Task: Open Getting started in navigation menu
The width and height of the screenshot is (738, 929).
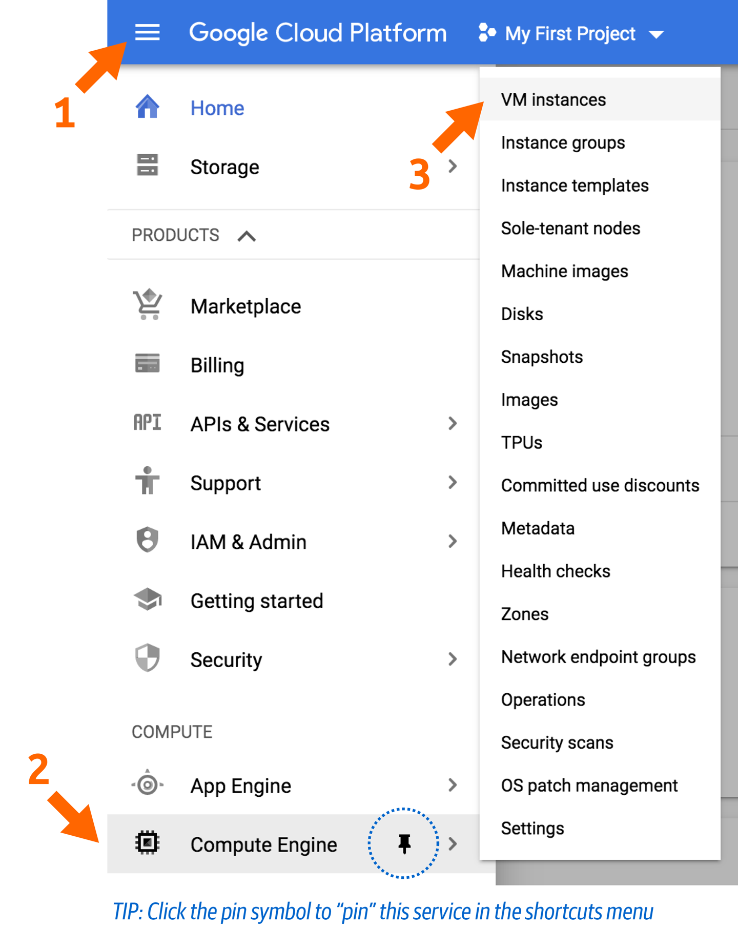Action: (x=257, y=602)
